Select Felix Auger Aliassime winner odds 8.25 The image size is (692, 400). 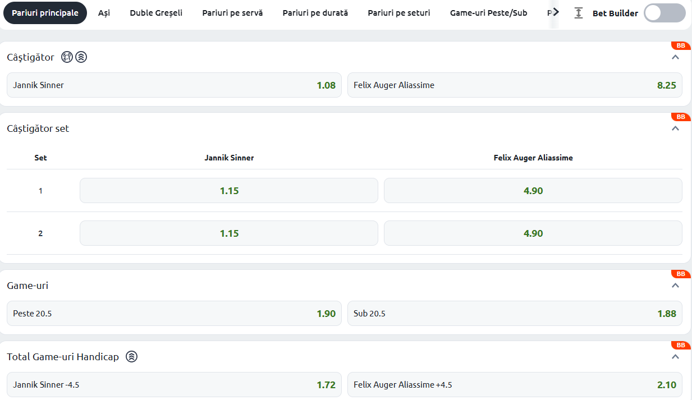coord(515,85)
